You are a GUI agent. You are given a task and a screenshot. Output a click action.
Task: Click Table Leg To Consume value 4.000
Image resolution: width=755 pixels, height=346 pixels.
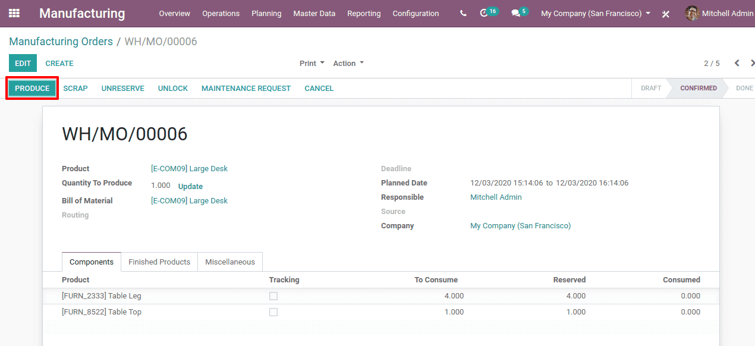pyautogui.click(x=454, y=296)
